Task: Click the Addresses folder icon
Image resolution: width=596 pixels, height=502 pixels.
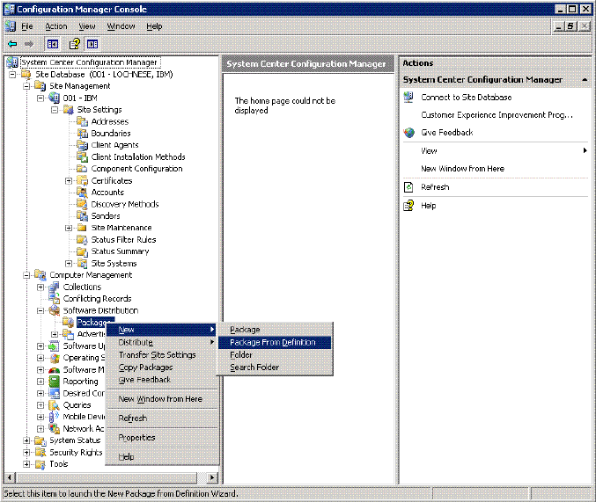Action: pos(82,121)
